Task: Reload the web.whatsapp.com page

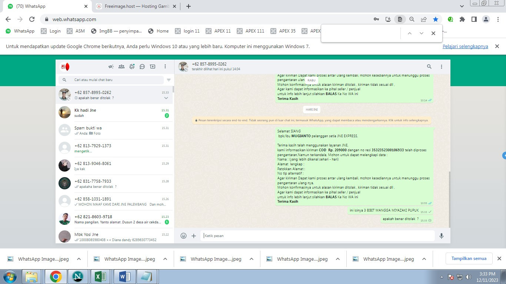Action: (x=32, y=19)
